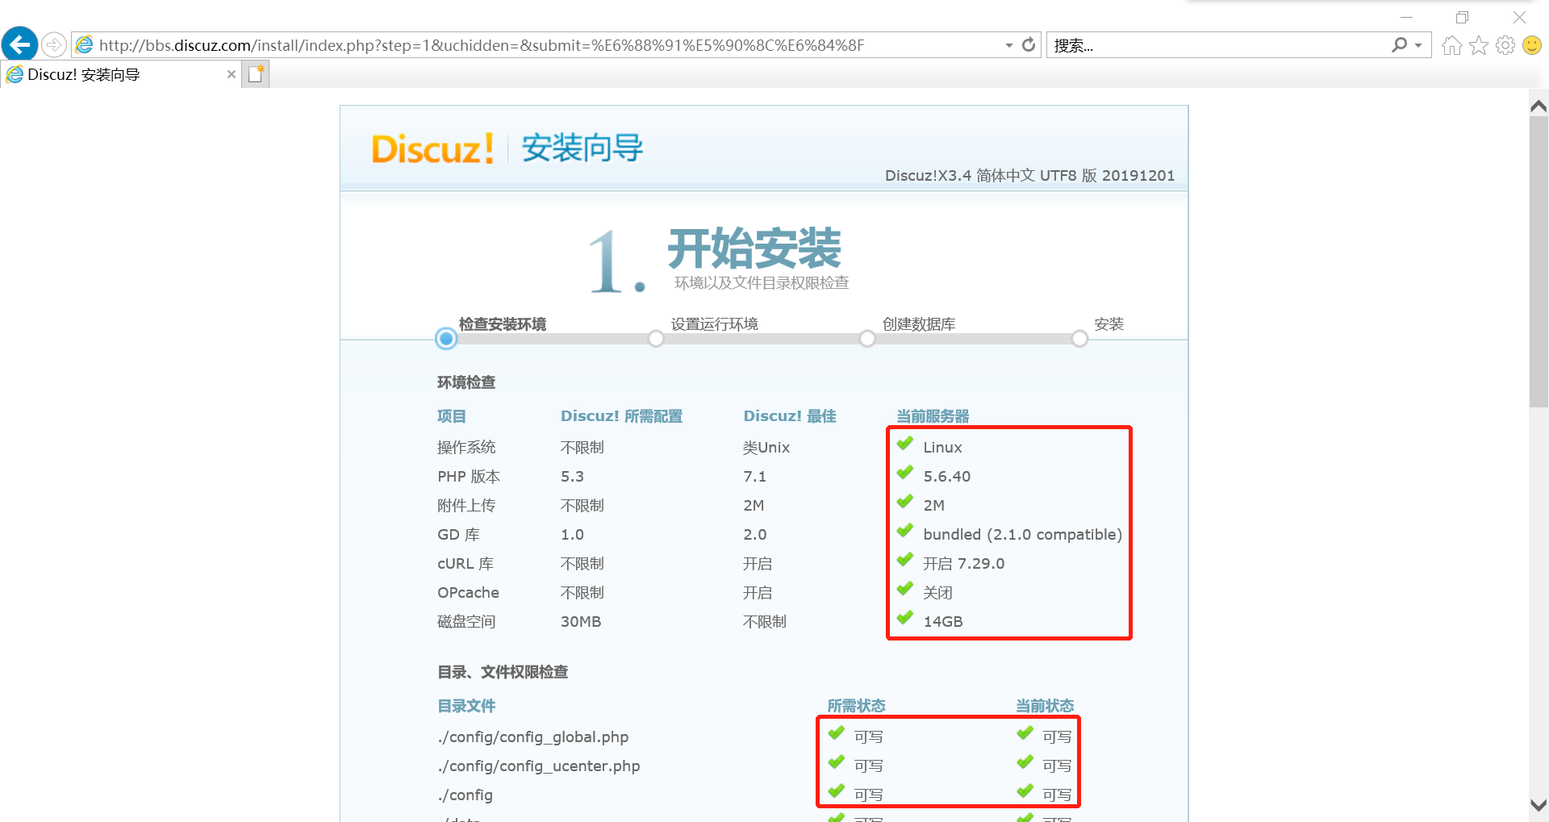This screenshot has width=1549, height=822.
Task: Click the 当前状态 column header
Action: [x=1045, y=706]
